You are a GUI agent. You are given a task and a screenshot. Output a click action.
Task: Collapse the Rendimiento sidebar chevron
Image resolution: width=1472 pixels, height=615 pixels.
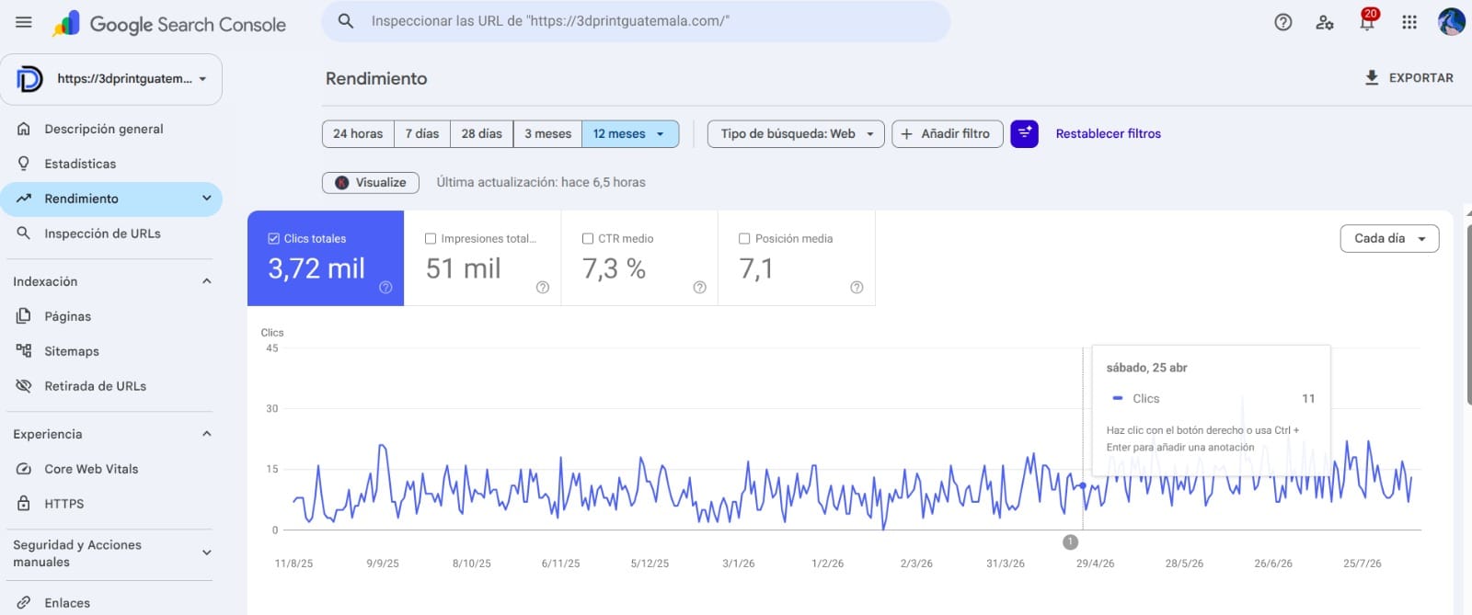point(206,199)
